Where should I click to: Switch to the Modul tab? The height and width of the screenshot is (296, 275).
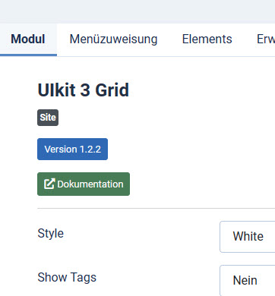(28, 39)
